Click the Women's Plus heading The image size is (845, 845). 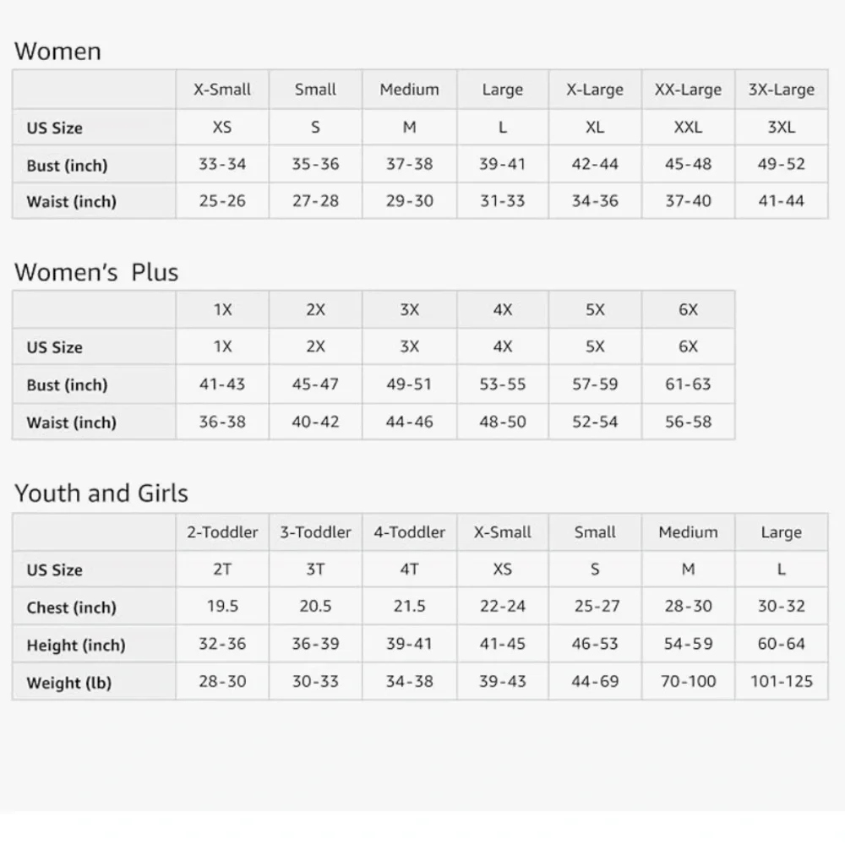click(96, 272)
